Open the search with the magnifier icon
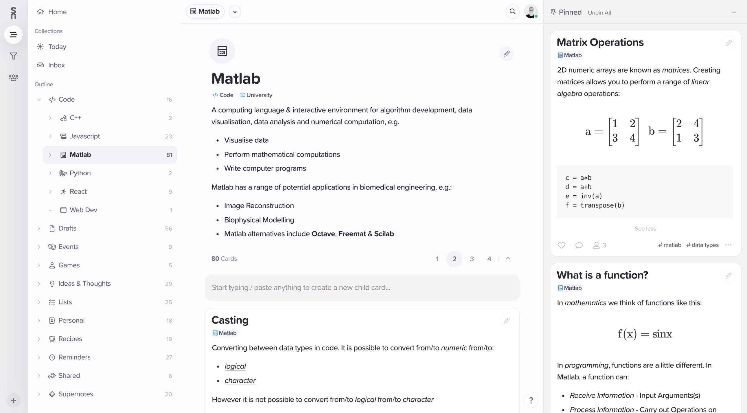Viewport: 747px width, 413px height. coord(512,11)
